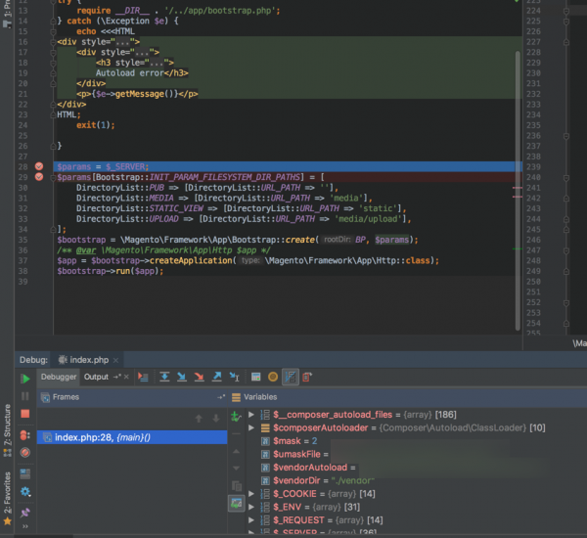Click restore-layout arrow beside Output tab
Screen dimensions: 587x538
(117, 377)
